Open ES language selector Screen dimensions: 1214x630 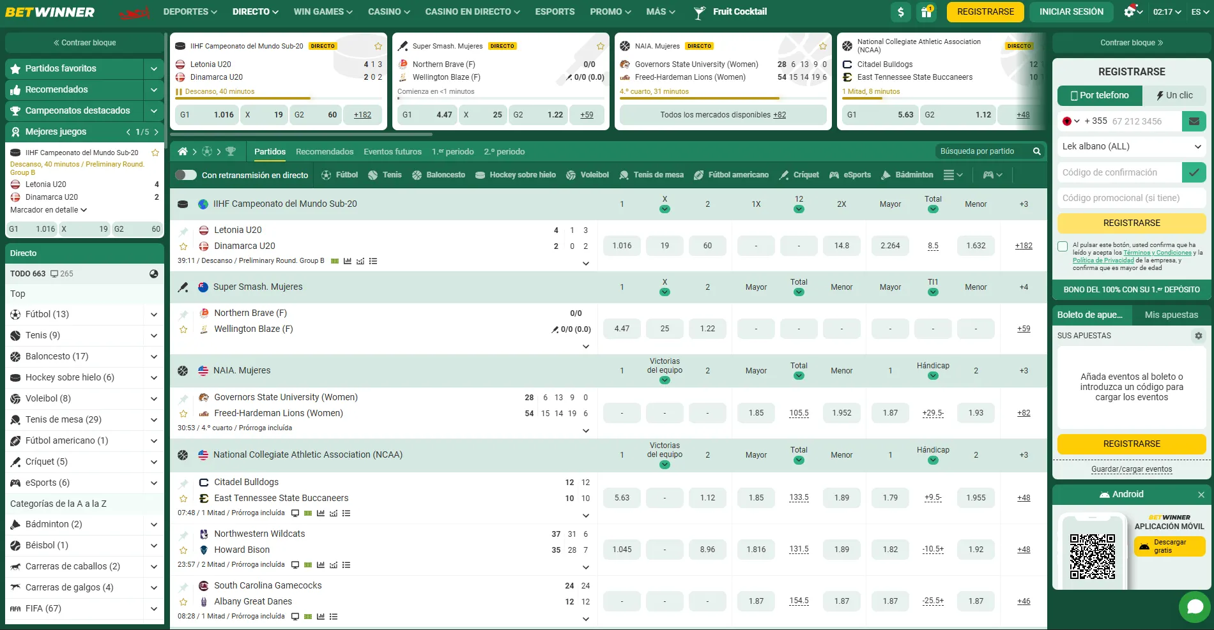tap(1200, 11)
